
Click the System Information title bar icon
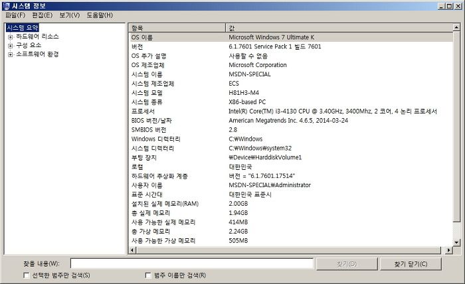coord(6,6)
